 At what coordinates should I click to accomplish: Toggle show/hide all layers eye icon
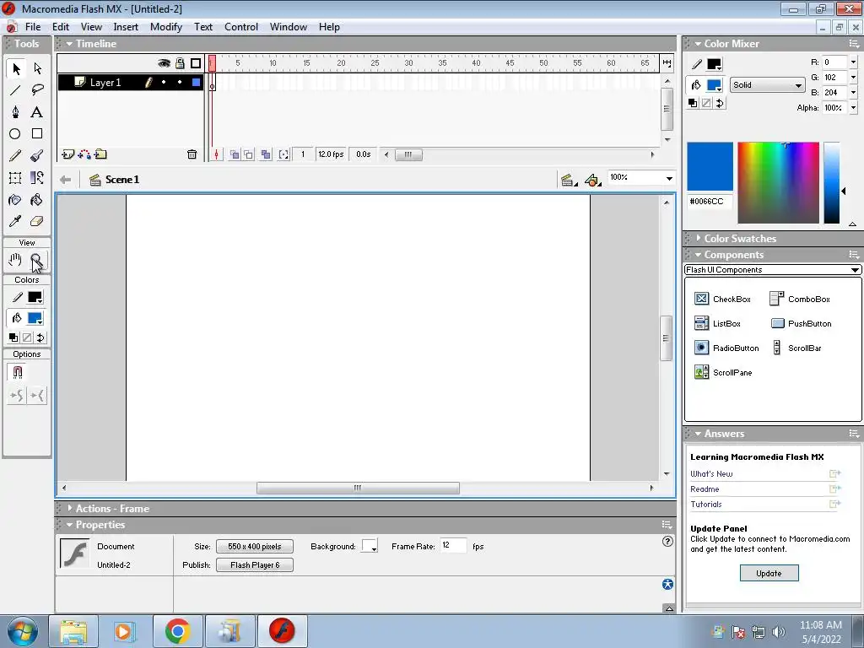[164, 63]
